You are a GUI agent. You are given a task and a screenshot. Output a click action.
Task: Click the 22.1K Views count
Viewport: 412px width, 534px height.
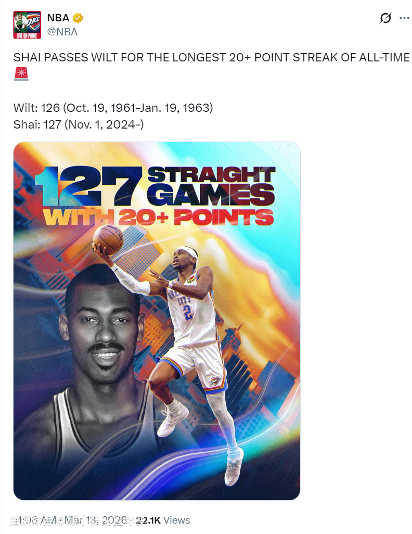tap(163, 520)
